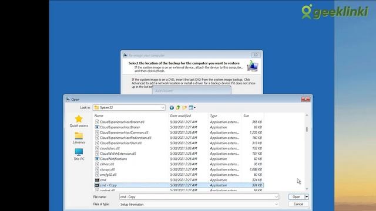The image size is (376, 211).
Task: Click the CloudNotifications application icon
Action: click(x=97, y=159)
